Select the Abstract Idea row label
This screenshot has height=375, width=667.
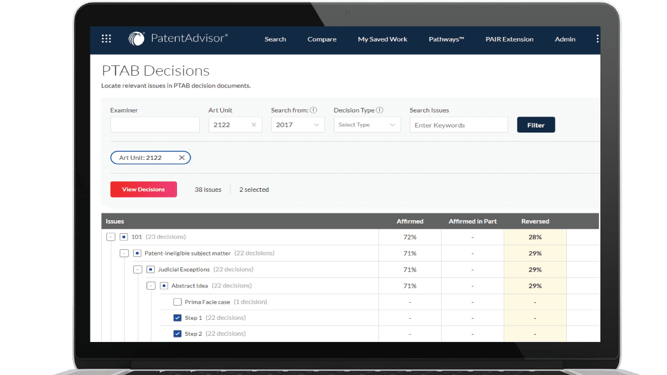(190, 286)
